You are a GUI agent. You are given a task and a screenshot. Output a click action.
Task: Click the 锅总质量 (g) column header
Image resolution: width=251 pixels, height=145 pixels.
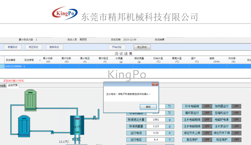click(142, 60)
